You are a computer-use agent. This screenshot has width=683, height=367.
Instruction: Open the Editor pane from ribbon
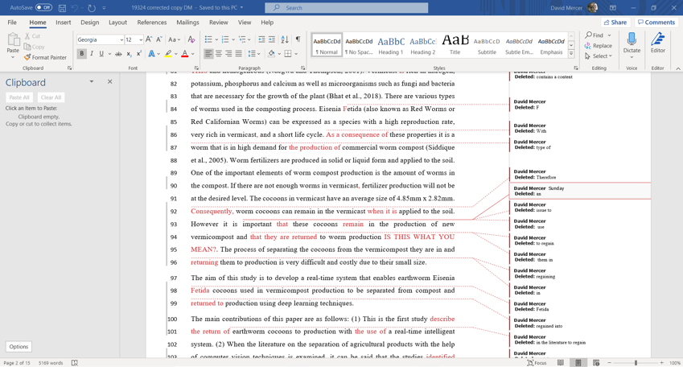pos(658,43)
